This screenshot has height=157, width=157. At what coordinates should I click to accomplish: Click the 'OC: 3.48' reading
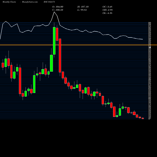(x=107, y=7)
